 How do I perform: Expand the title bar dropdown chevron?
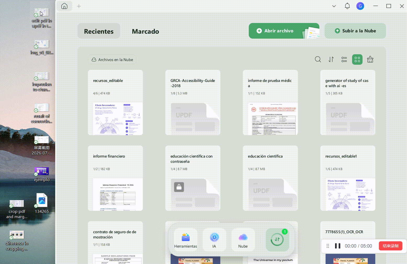334,6
